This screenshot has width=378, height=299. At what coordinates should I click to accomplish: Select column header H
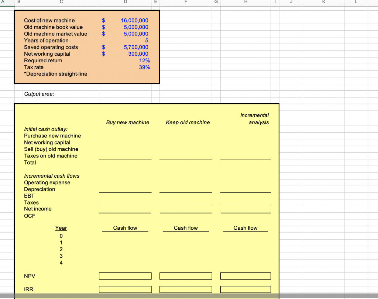245,2
